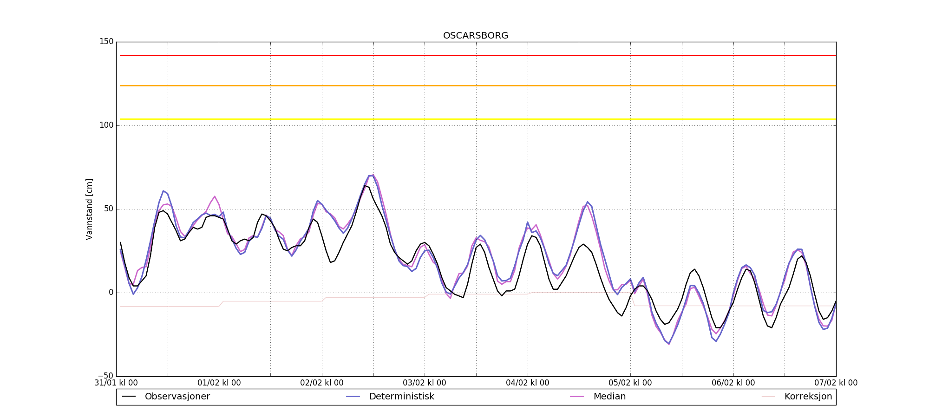The width and height of the screenshot is (929, 418).
Task: Click the 03/02 kl 00 x-axis tick label
Action: [424, 383]
